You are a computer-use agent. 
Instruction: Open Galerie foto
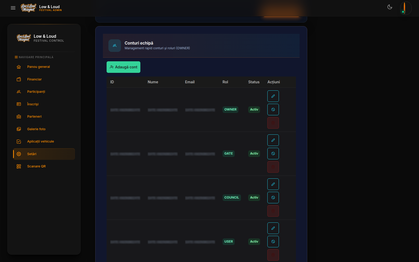click(44, 129)
